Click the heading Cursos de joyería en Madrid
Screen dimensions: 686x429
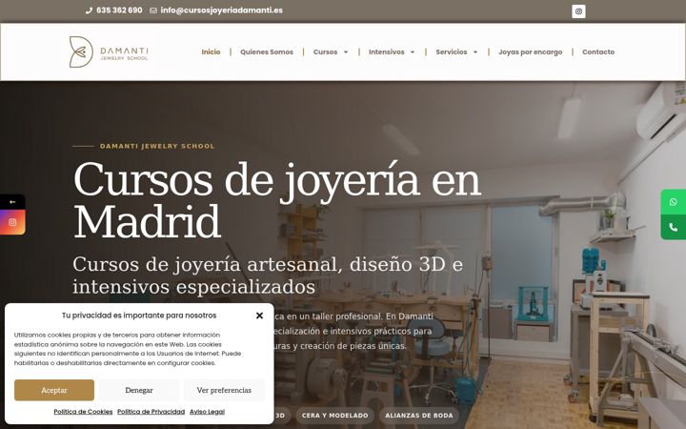click(x=277, y=200)
